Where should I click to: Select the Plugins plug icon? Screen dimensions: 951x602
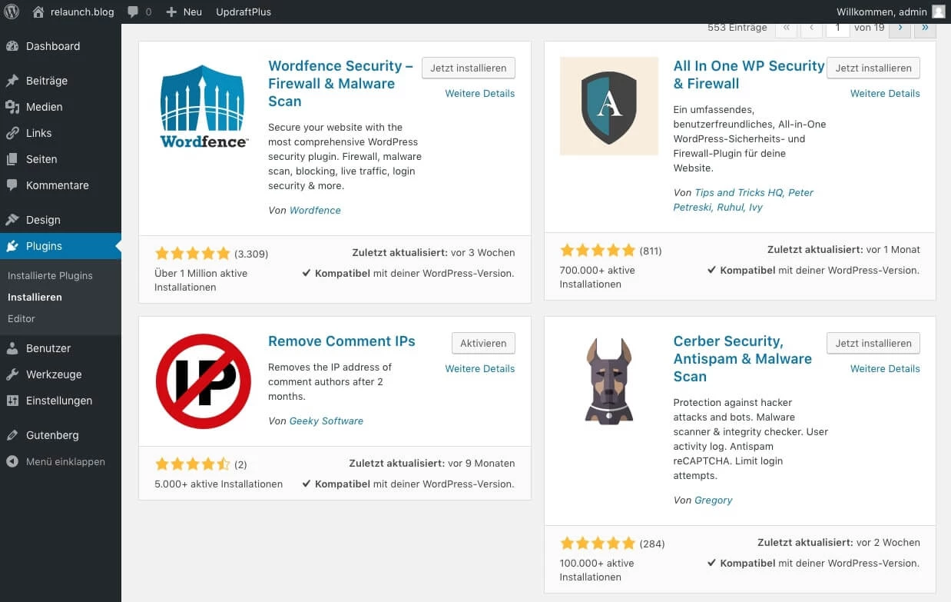tap(15, 246)
